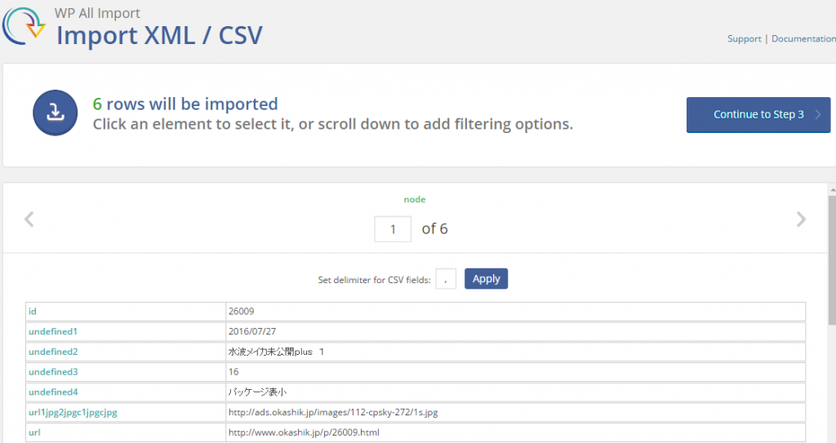The height and width of the screenshot is (443, 836).
Task: Select the undefined2 field name
Action: pos(53,352)
